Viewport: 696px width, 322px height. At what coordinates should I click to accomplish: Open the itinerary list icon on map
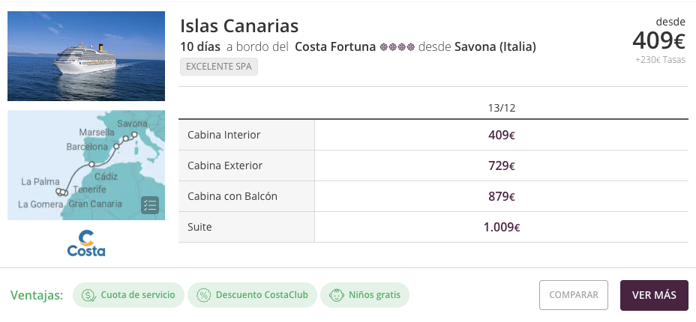150,205
